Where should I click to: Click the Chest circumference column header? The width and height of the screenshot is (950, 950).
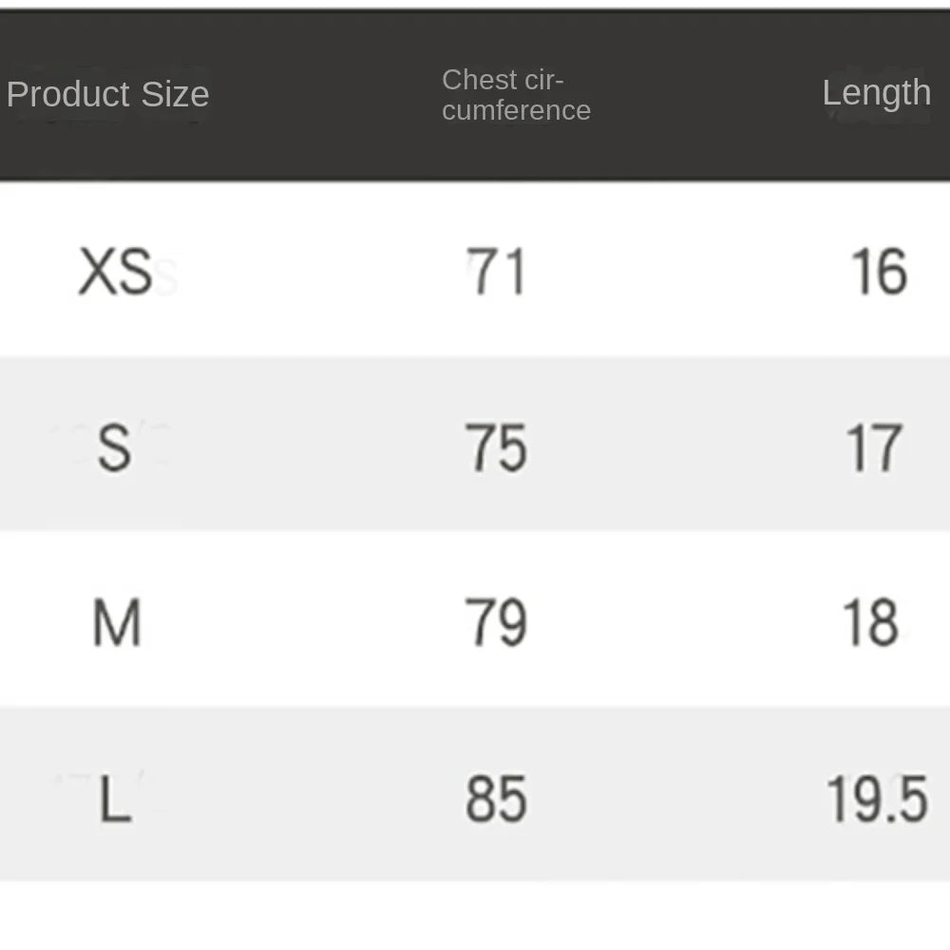516,95
